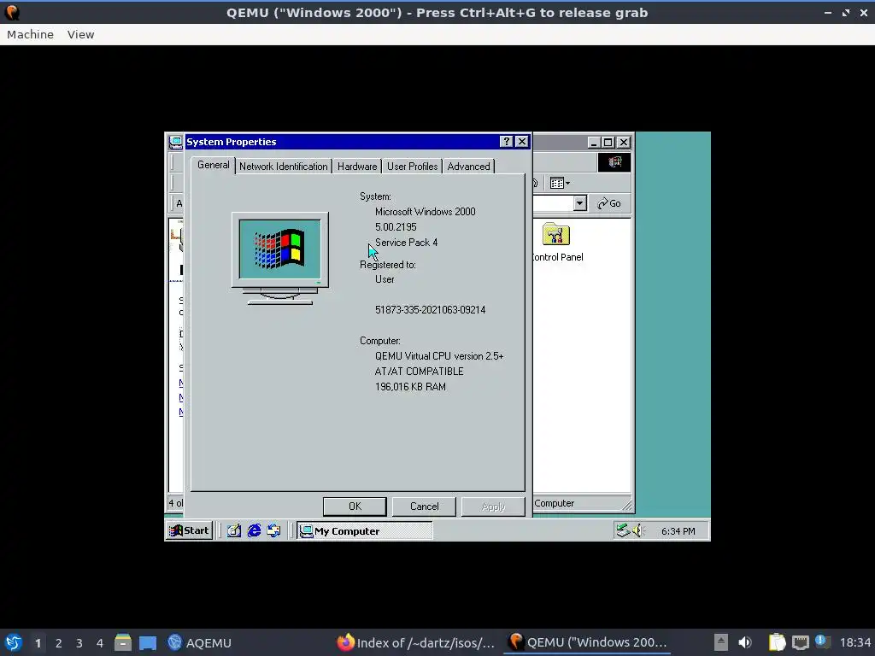Switch to the Firefox Index of window
This screenshot has width=875, height=656.
point(416,642)
